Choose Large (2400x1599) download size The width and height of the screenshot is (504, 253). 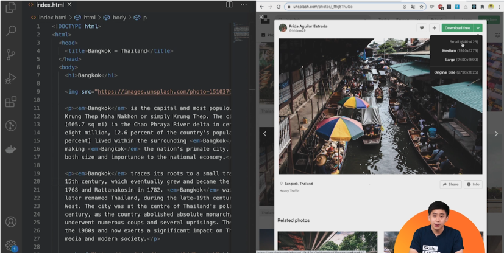click(461, 60)
